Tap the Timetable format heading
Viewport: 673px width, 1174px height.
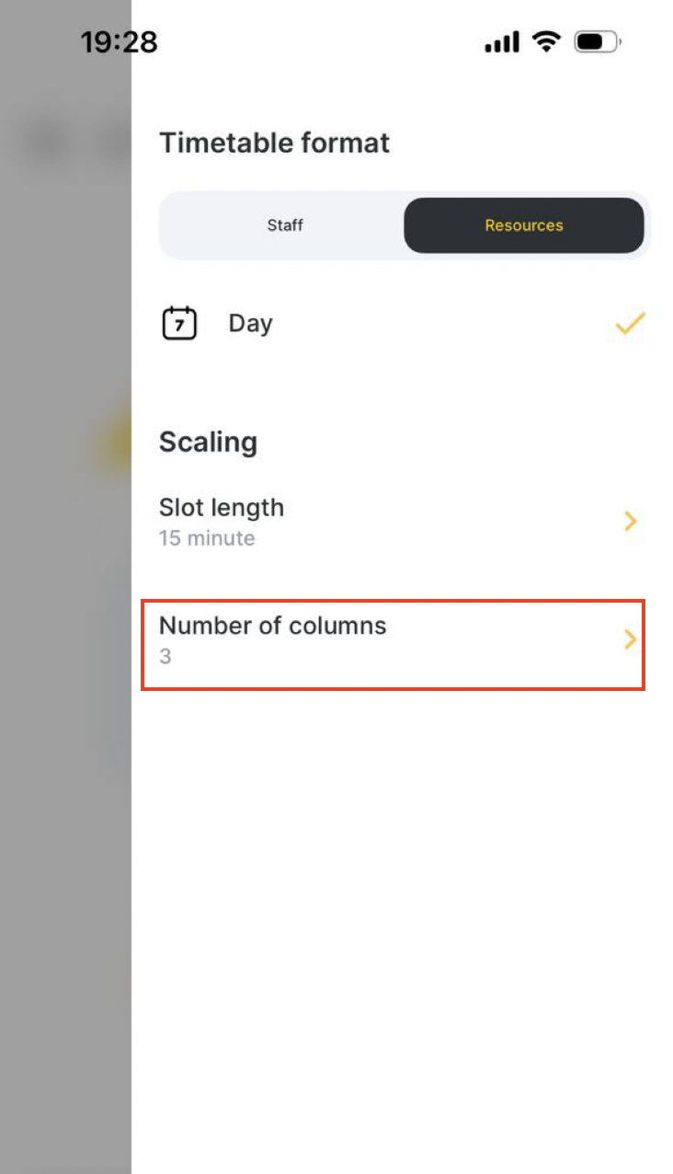pos(274,144)
